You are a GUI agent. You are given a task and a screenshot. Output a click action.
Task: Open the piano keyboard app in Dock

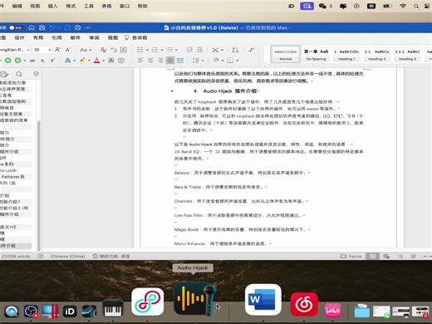[x=113, y=308]
